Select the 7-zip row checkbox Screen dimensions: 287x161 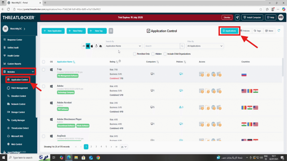pyautogui.click(x=43, y=70)
